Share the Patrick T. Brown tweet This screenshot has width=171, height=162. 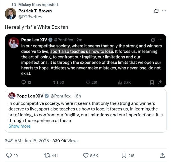(x=162, y=155)
